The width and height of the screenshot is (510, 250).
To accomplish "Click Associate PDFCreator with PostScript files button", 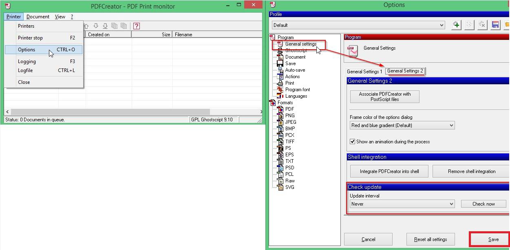I will pos(384,96).
